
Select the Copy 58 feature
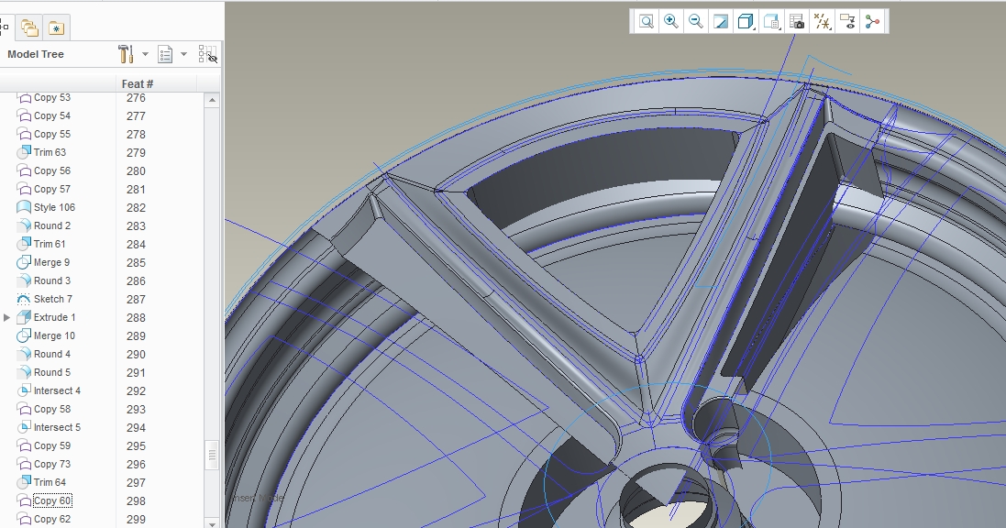(x=52, y=409)
